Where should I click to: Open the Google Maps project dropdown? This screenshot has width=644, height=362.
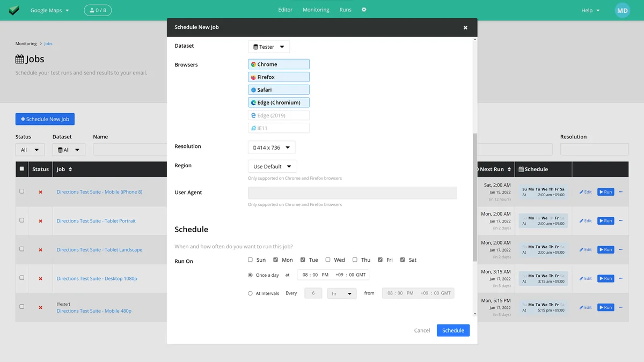pyautogui.click(x=49, y=10)
